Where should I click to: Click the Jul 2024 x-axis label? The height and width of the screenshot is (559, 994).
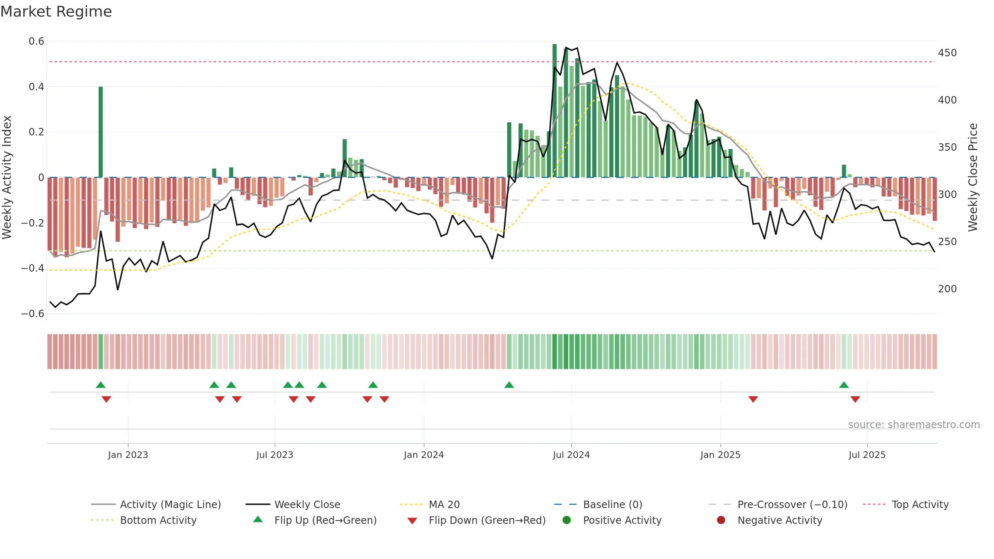pos(571,455)
